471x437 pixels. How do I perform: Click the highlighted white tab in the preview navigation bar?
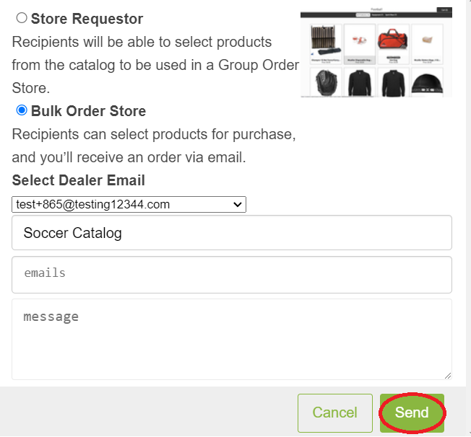[363, 15]
